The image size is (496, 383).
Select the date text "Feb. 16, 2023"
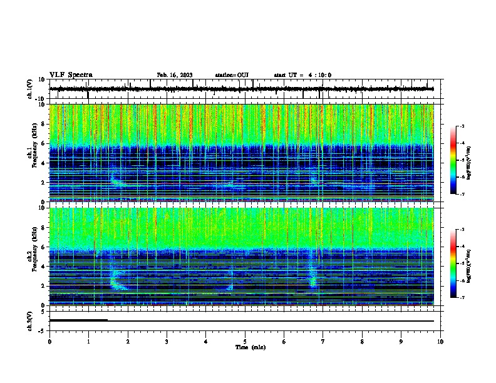click(x=175, y=75)
